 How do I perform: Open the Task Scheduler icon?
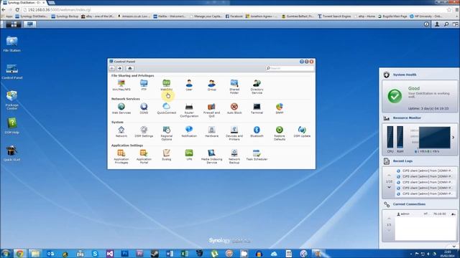[x=257, y=155]
